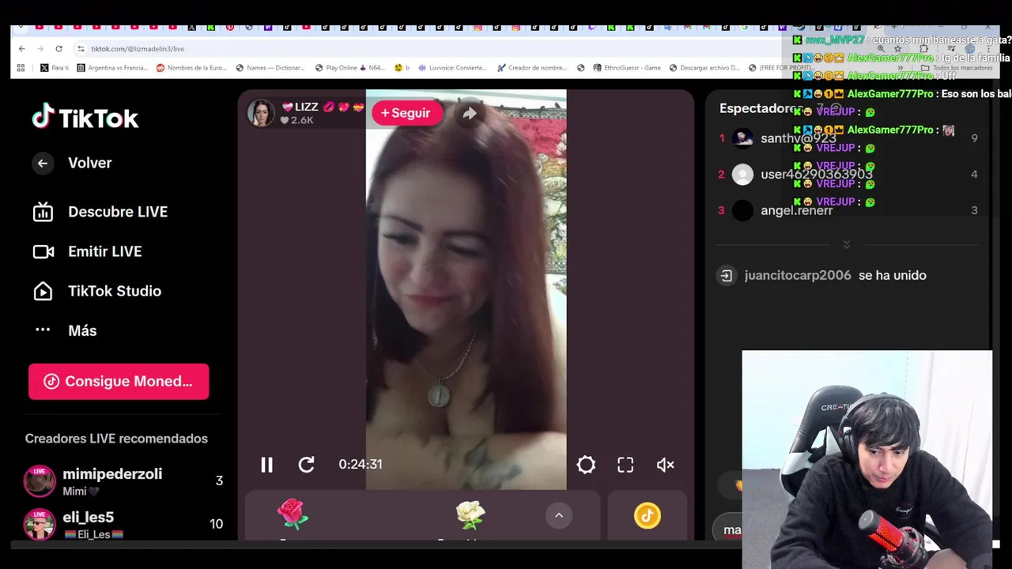Click the TikTok logo
1012x569 pixels.
(85, 118)
